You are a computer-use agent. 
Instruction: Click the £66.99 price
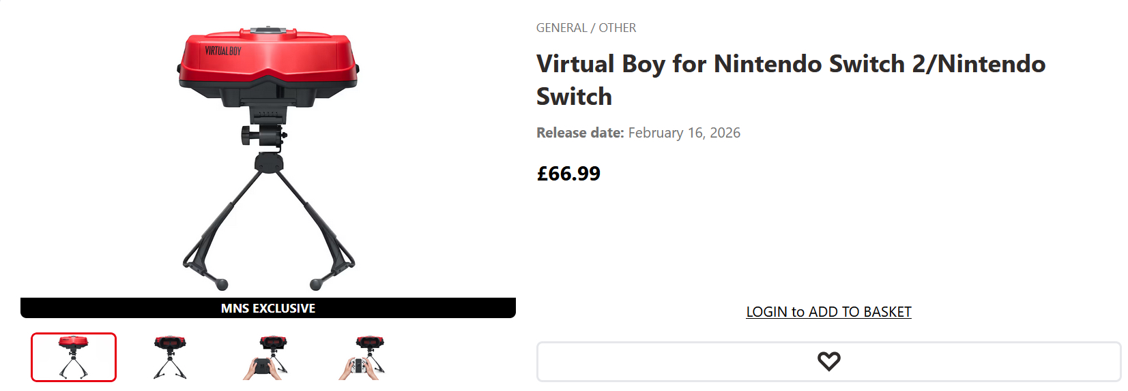568,174
